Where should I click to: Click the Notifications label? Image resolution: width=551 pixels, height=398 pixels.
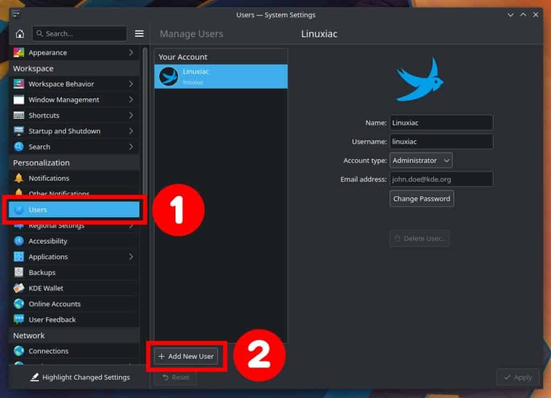pyautogui.click(x=49, y=178)
